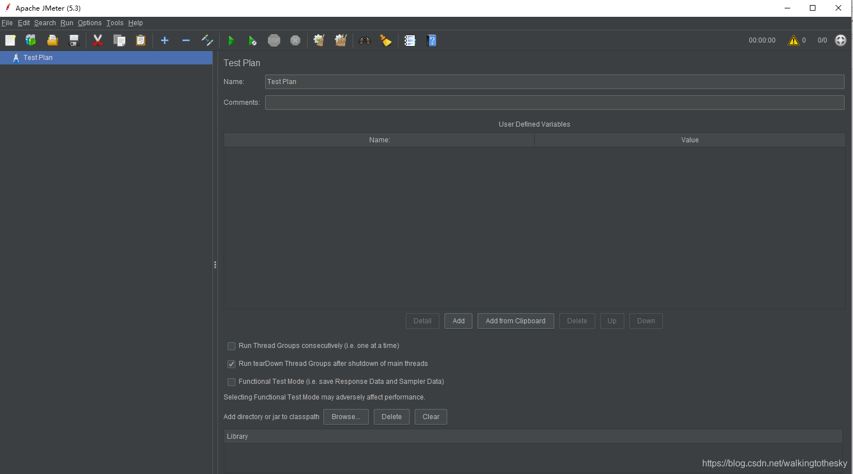853x474 pixels.
Task: Minimize the JMeter window
Action: [x=787, y=8]
